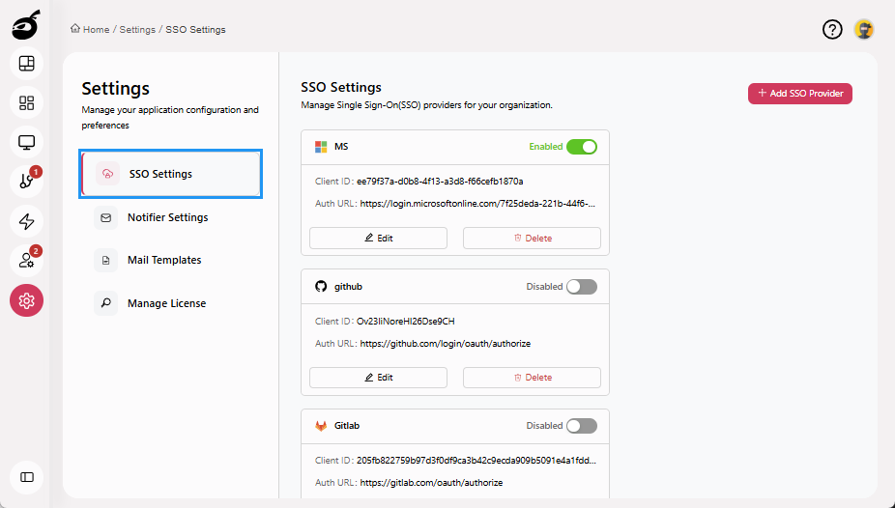895x508 pixels.
Task: Click the MS provider name
Action: [341, 147]
